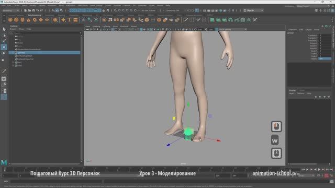Click the Translate X value field
The image size is (335, 188).
tap(325, 36)
